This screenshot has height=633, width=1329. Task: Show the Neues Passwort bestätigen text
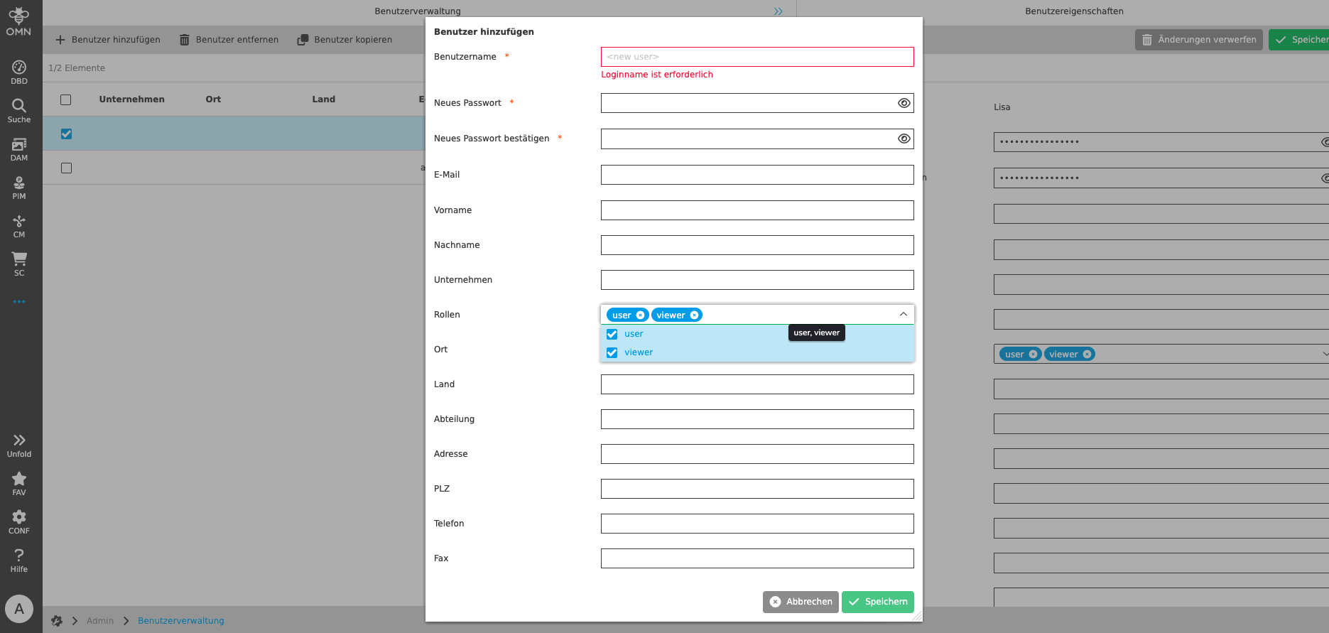point(904,139)
